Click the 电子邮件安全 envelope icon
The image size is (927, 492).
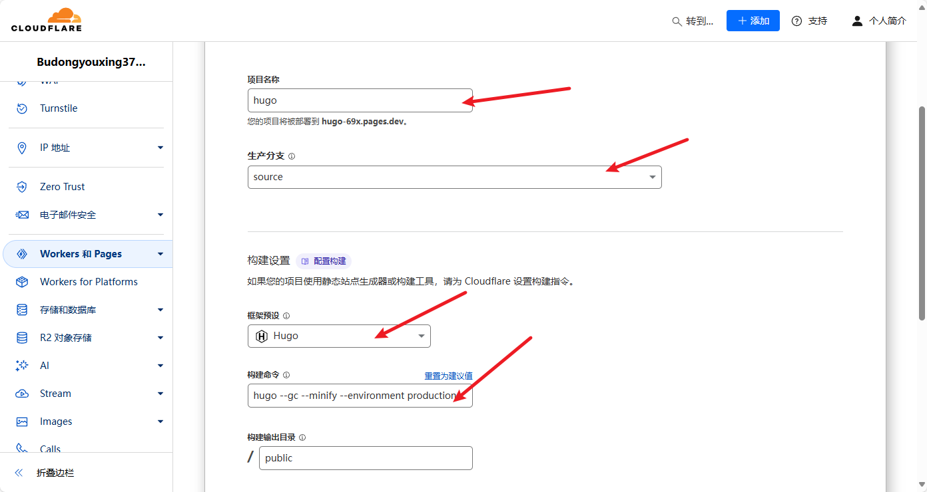click(22, 215)
